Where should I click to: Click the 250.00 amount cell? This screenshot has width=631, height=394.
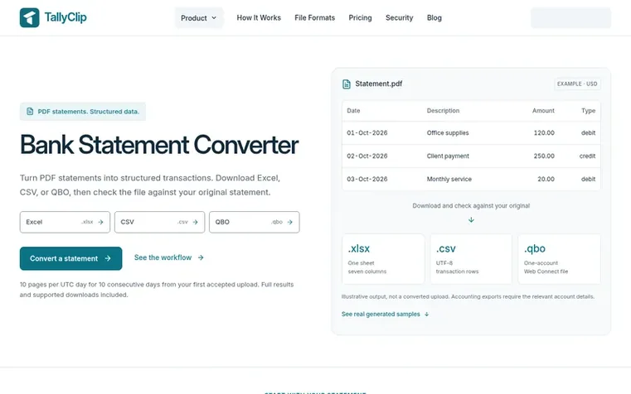[x=544, y=156]
